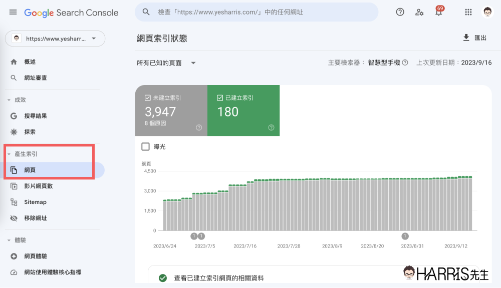Click help icon on 未建立索引 card
The width and height of the screenshot is (501, 288).
pyautogui.click(x=199, y=127)
